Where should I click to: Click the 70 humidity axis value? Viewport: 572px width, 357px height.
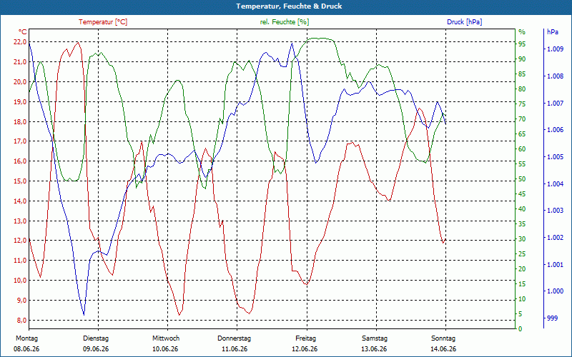tap(523, 119)
